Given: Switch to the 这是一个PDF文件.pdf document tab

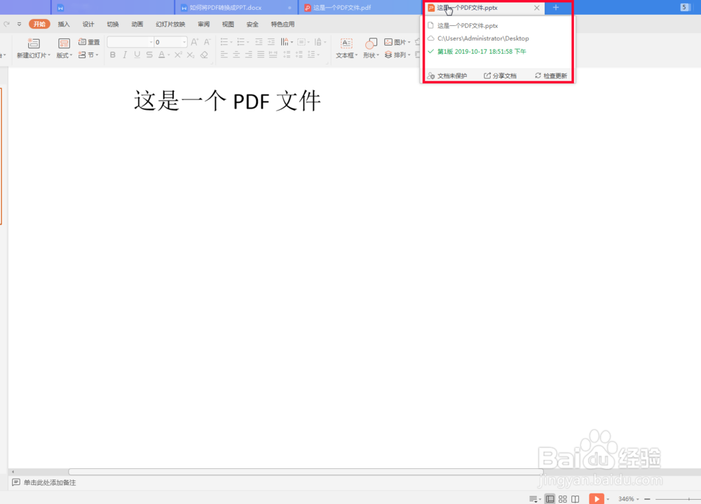Looking at the screenshot, I should pyautogui.click(x=360, y=8).
